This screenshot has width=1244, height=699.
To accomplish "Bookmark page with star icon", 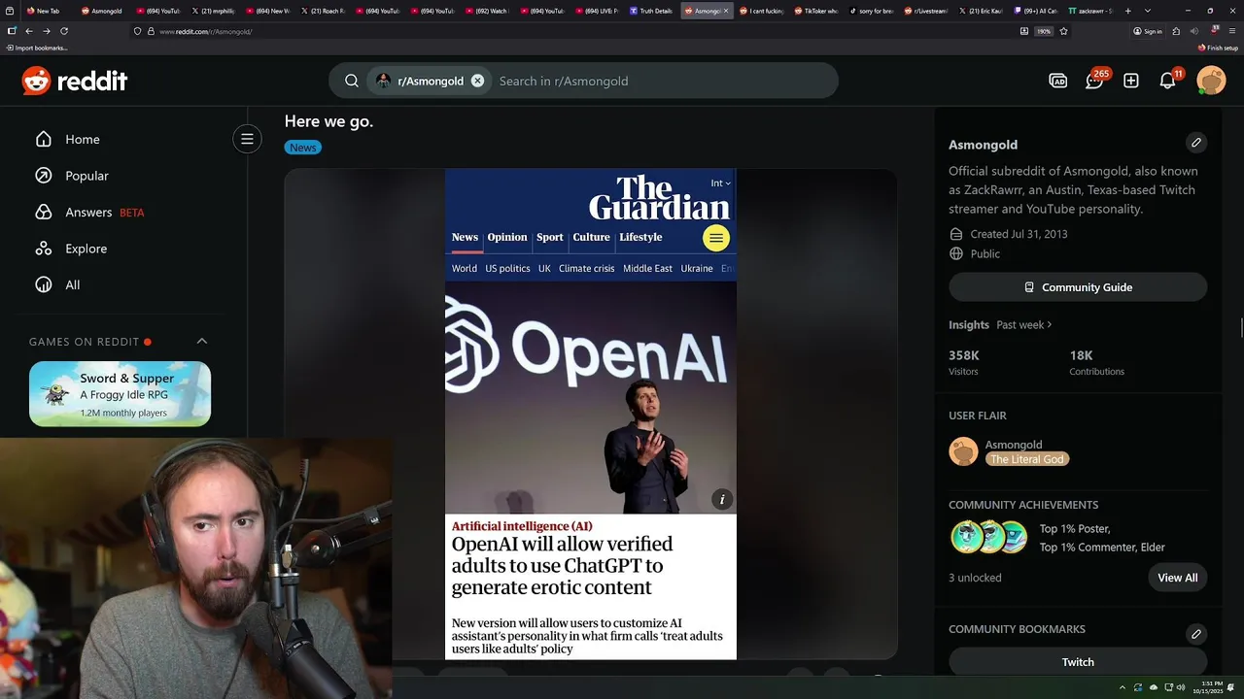I will [x=1063, y=31].
